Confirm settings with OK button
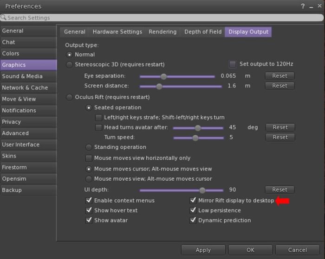Image resolution: width=325 pixels, height=259 pixels. click(x=250, y=250)
